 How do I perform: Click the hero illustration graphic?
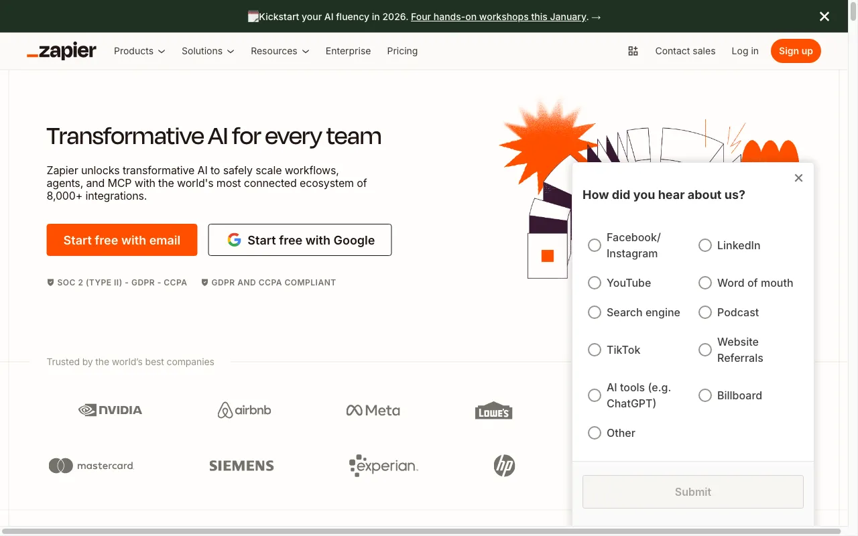point(649,189)
